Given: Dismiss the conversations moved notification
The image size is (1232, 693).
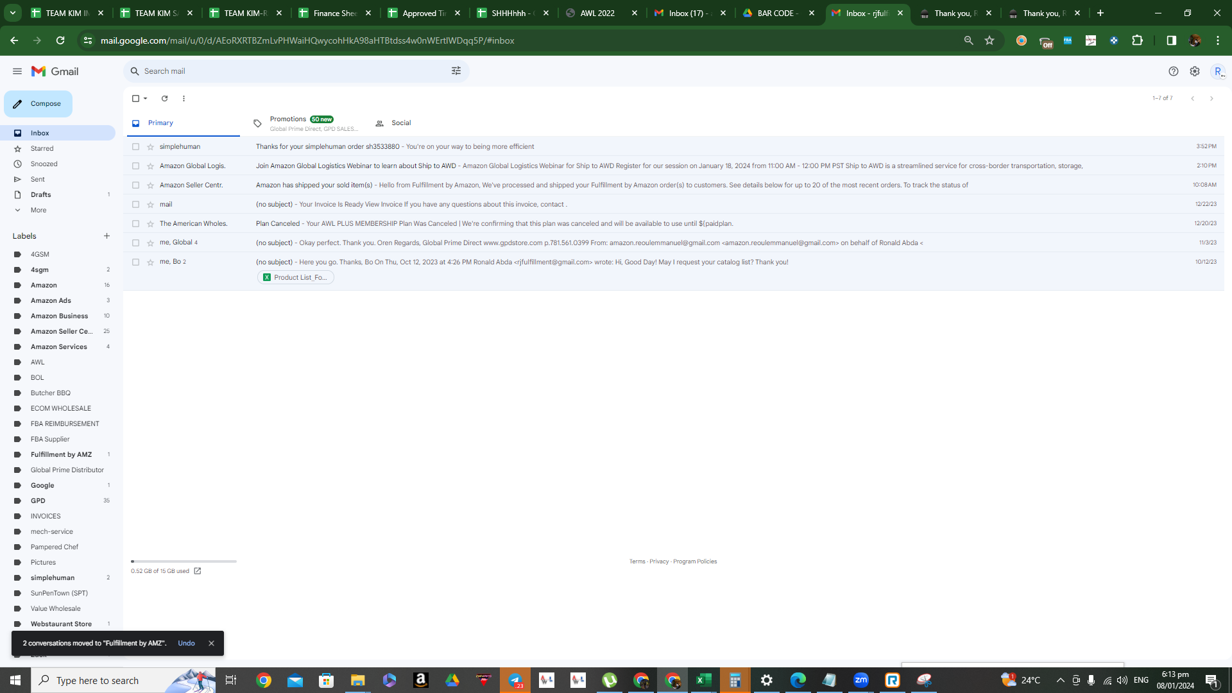Looking at the screenshot, I should pyautogui.click(x=211, y=644).
